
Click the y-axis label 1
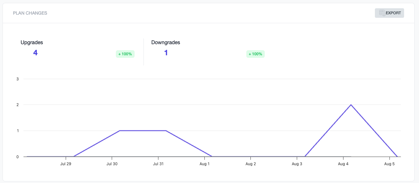pyautogui.click(x=17, y=131)
